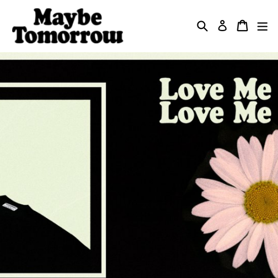This screenshot has height=278, width=278.
Task: Expand the hamburger navigation menu
Action: pyautogui.click(x=262, y=26)
